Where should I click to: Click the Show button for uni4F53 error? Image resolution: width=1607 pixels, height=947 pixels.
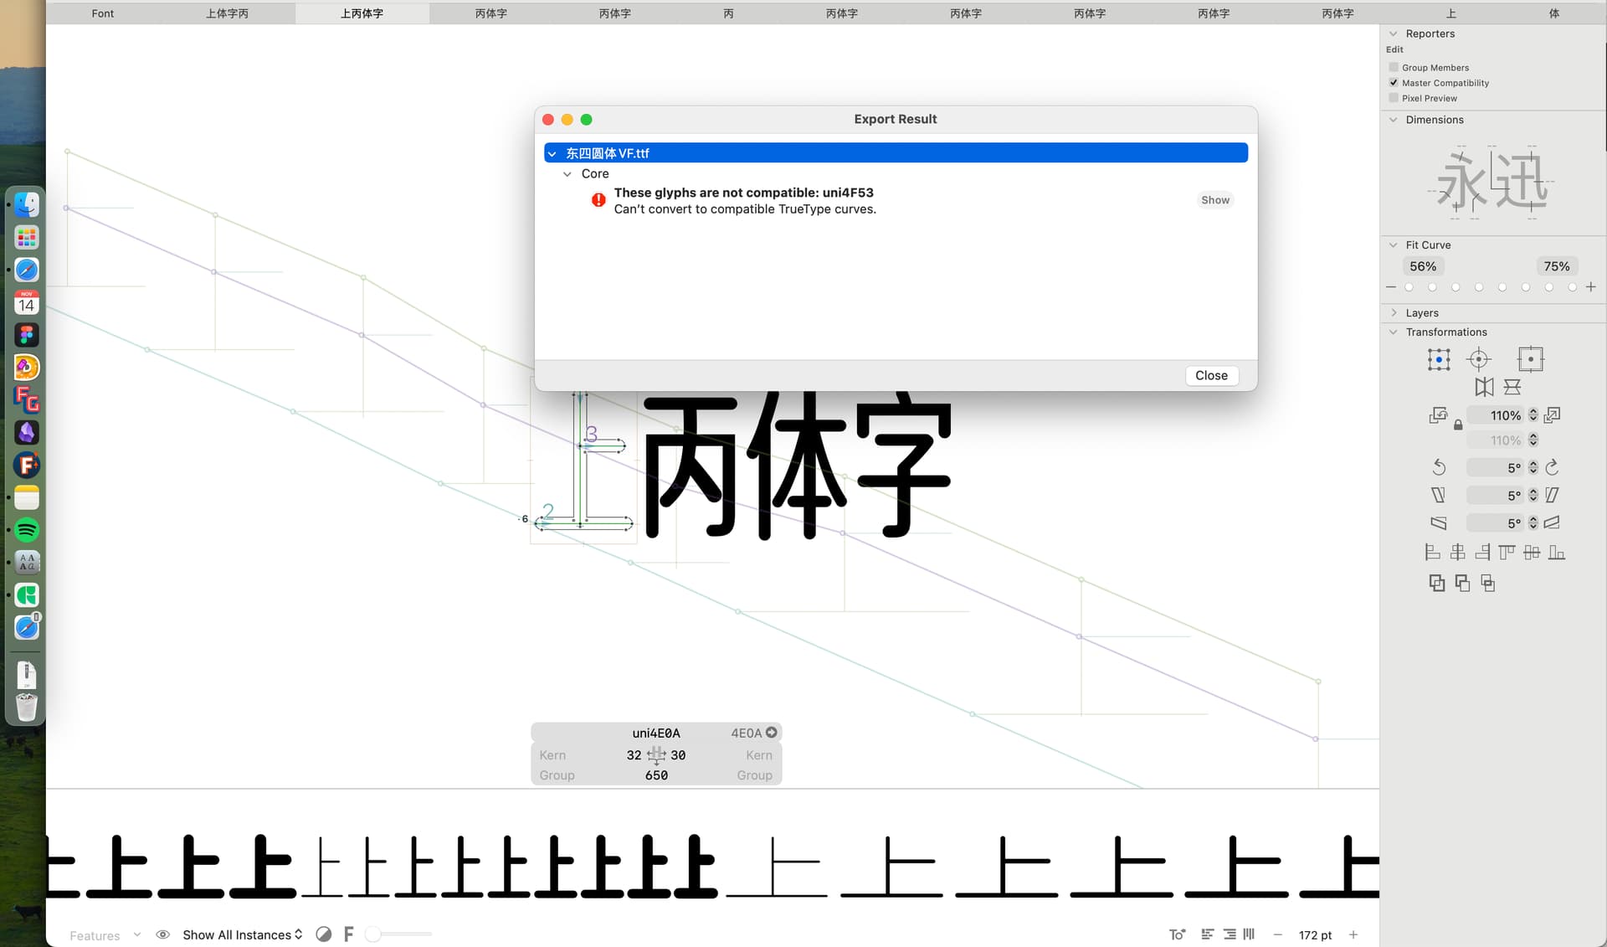click(x=1214, y=199)
